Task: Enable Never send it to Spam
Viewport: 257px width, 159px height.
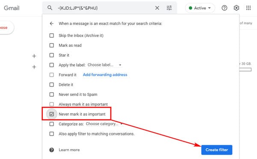Action: point(52,94)
